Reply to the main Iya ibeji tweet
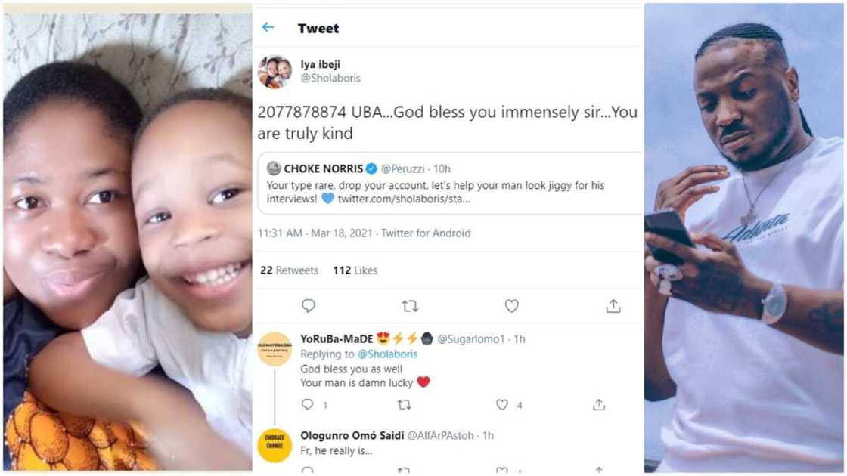 click(x=308, y=306)
